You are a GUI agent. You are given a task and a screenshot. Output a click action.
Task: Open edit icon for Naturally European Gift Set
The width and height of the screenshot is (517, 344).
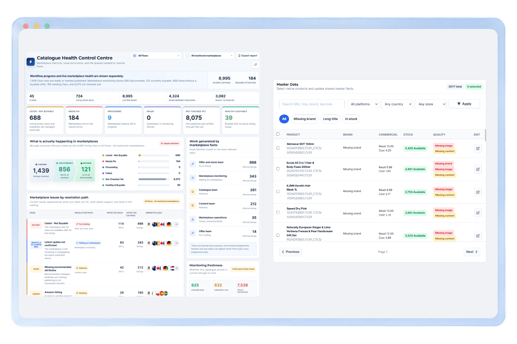coord(478,236)
